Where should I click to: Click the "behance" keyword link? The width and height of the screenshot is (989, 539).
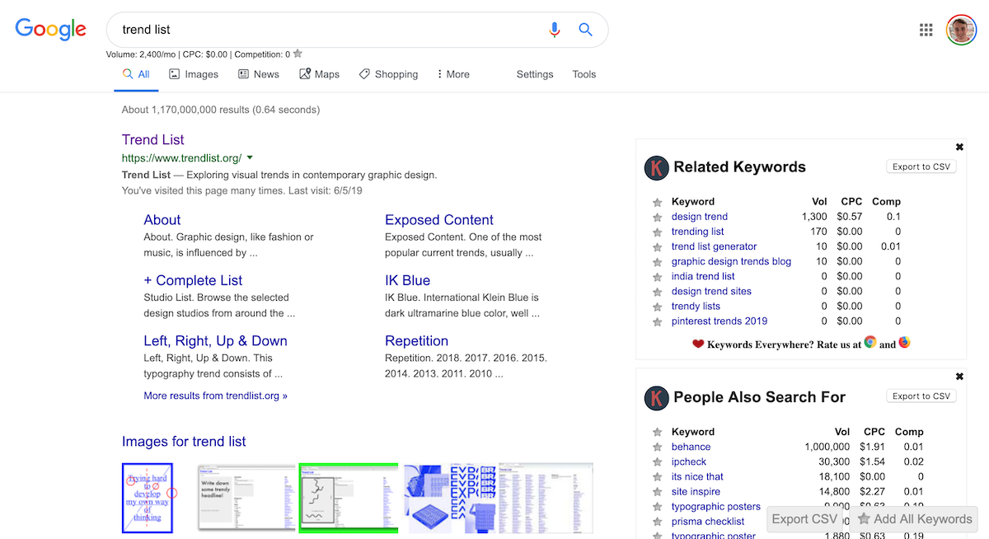click(x=691, y=447)
